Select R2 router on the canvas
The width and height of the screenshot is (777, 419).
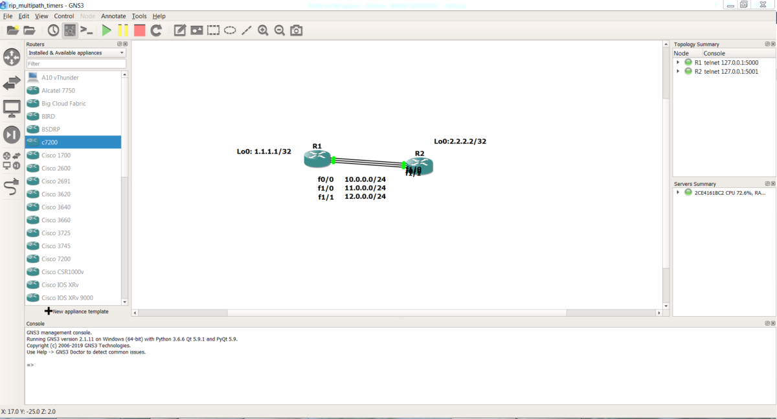(x=420, y=167)
